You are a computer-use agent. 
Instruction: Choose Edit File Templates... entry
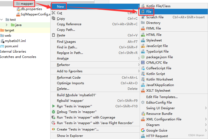pyautogui.click(x=174, y=97)
